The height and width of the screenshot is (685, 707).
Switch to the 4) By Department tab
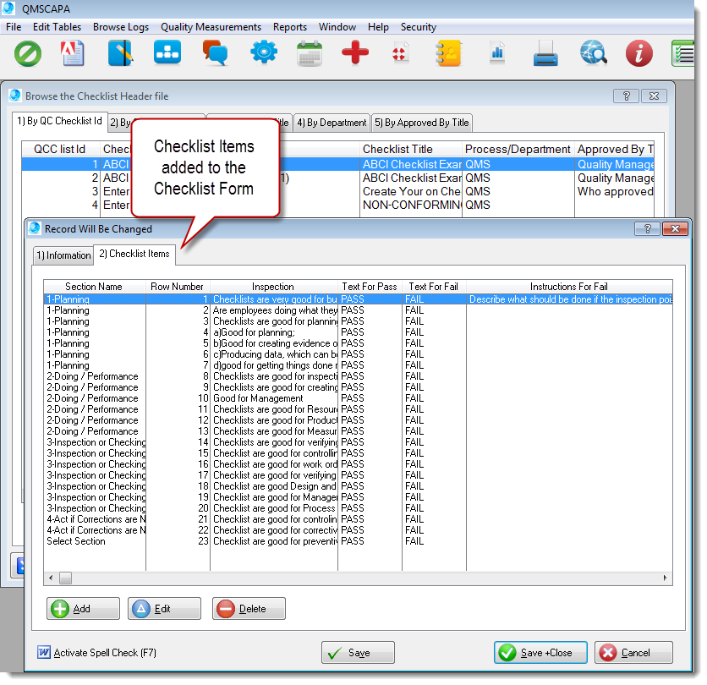click(331, 122)
